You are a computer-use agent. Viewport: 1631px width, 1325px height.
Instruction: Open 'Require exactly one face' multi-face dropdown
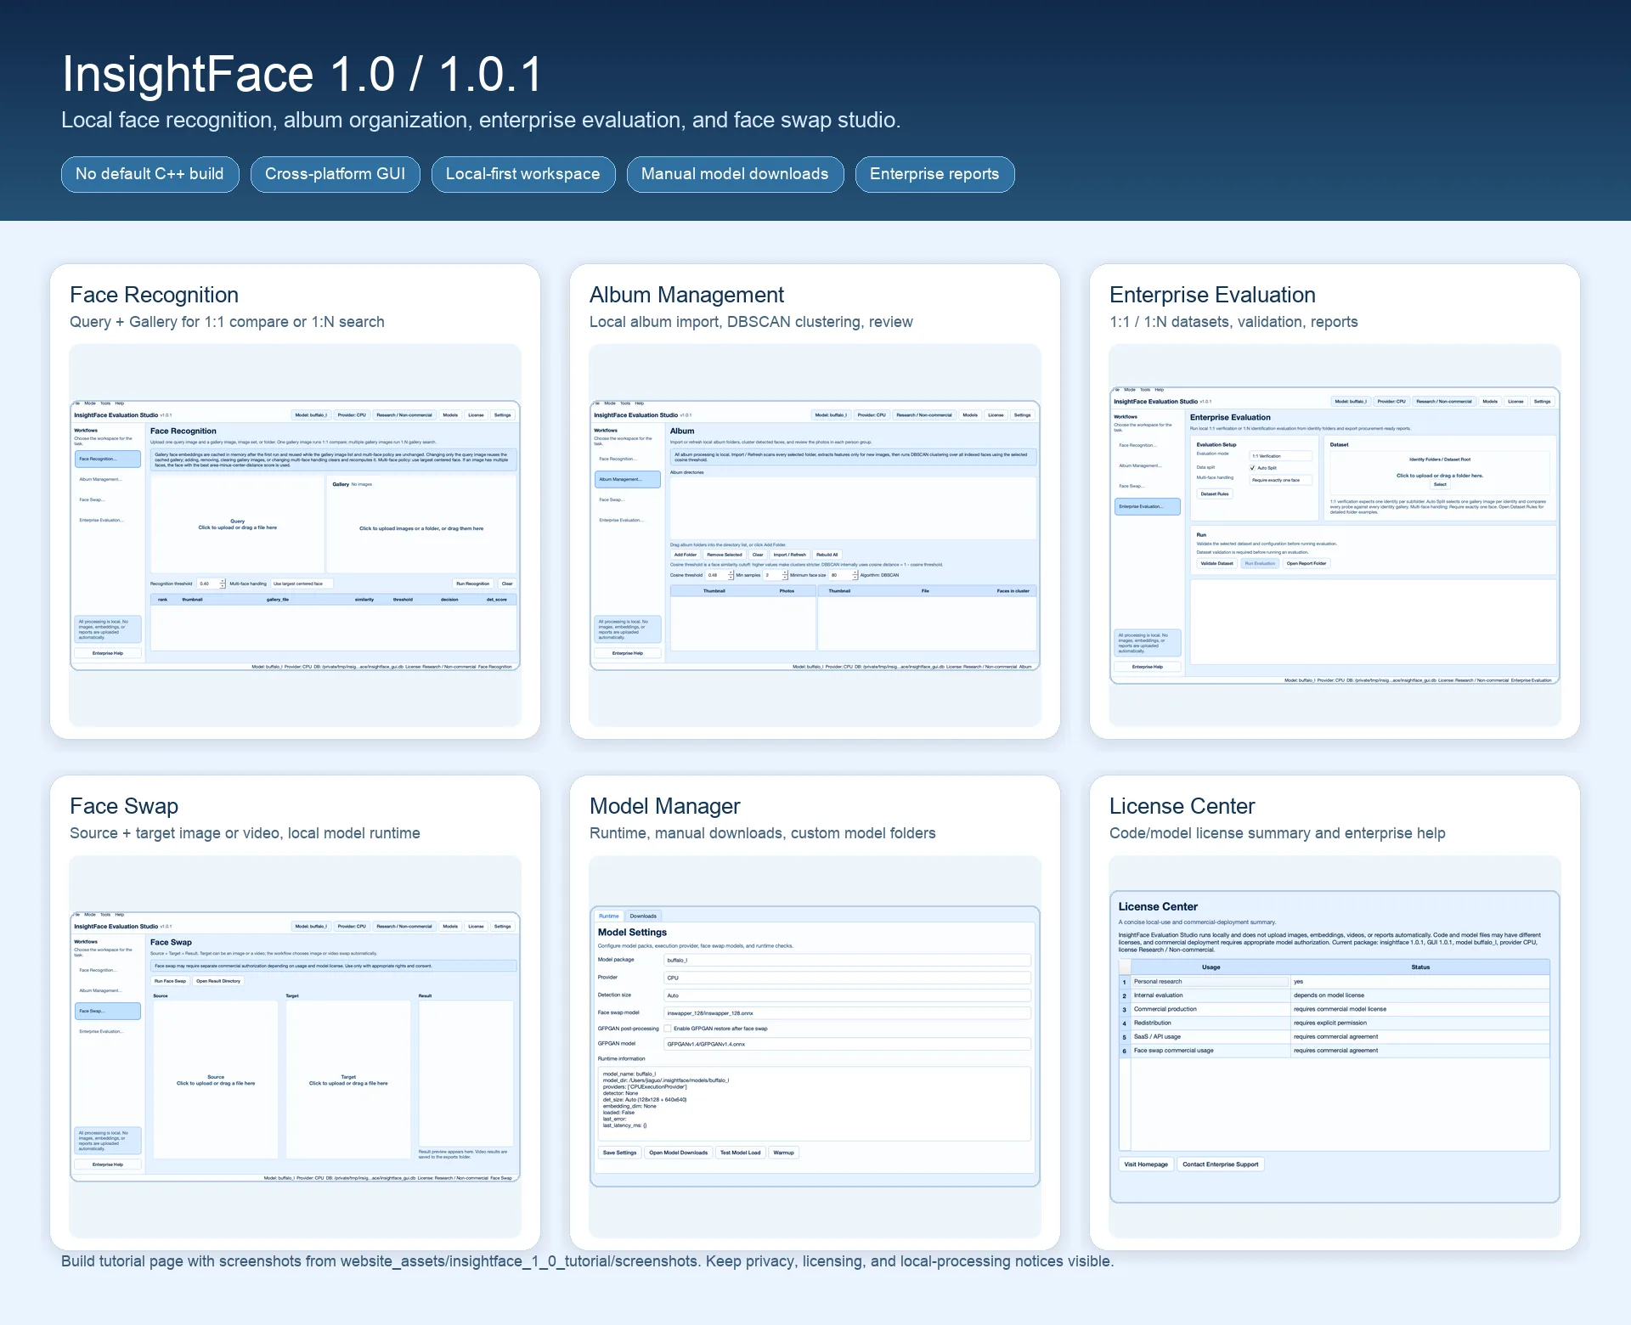(1280, 480)
